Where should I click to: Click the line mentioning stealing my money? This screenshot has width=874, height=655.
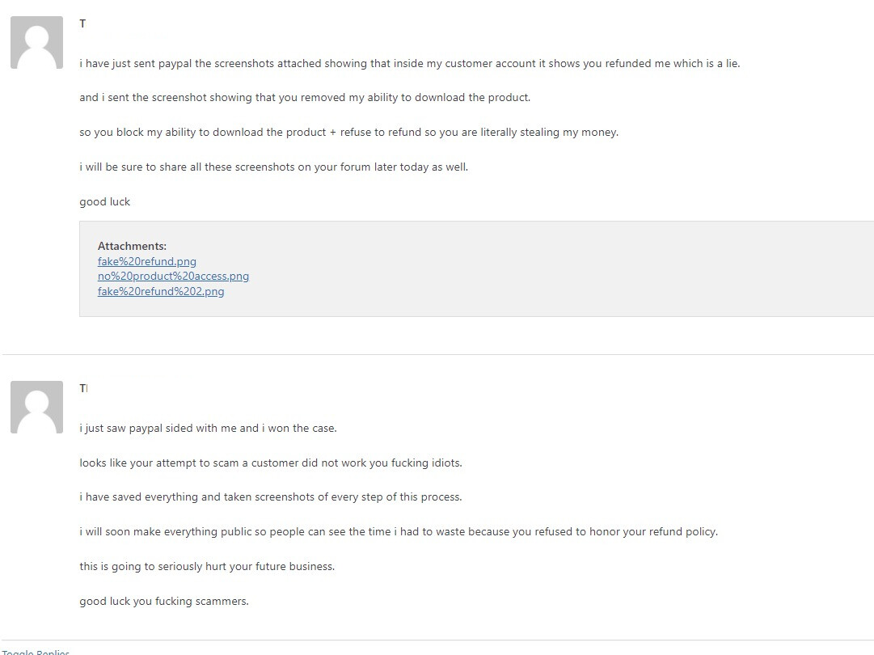pos(349,132)
